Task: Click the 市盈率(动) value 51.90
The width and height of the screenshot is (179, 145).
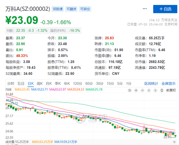Action: tap(119, 50)
